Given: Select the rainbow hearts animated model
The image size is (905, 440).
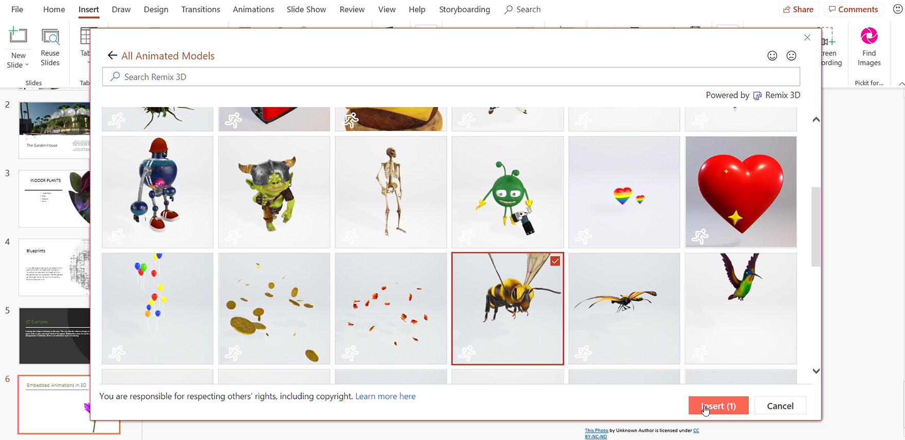Looking at the screenshot, I should 624,192.
